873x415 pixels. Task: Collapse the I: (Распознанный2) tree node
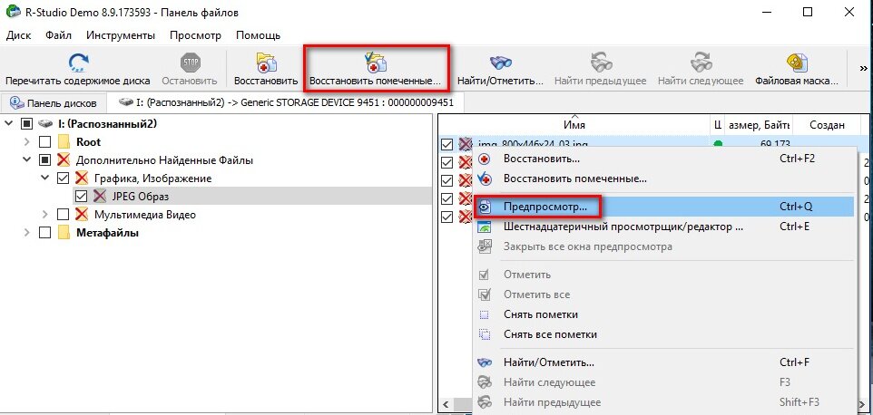tap(8, 124)
